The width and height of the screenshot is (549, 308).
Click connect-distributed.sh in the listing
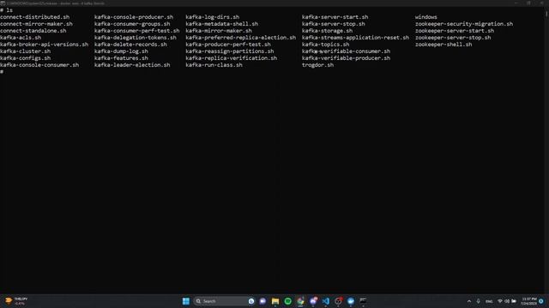(34, 17)
